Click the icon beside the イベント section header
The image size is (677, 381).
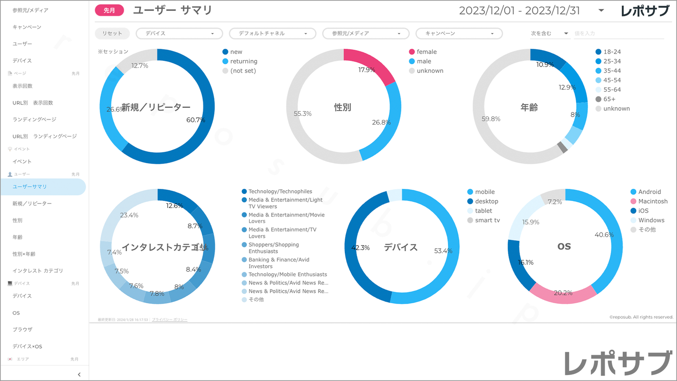[10, 149]
